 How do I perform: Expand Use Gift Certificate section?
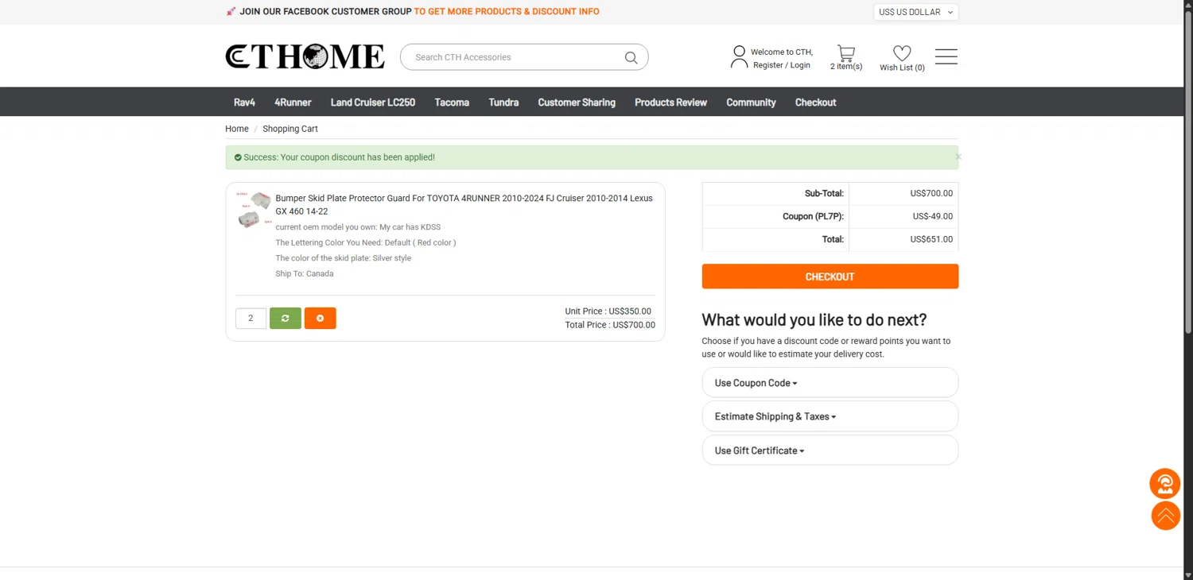coord(830,450)
